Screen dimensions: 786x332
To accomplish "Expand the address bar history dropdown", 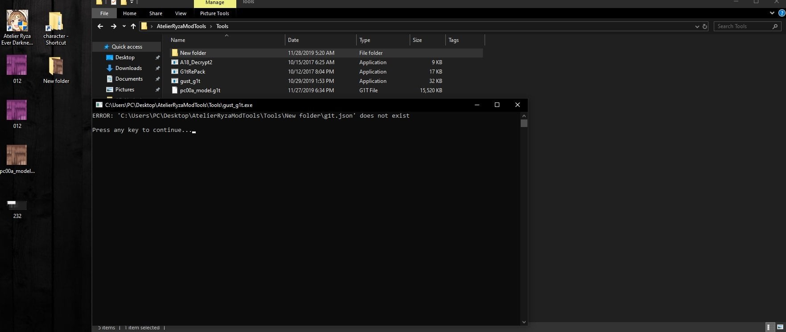I will pyautogui.click(x=697, y=26).
